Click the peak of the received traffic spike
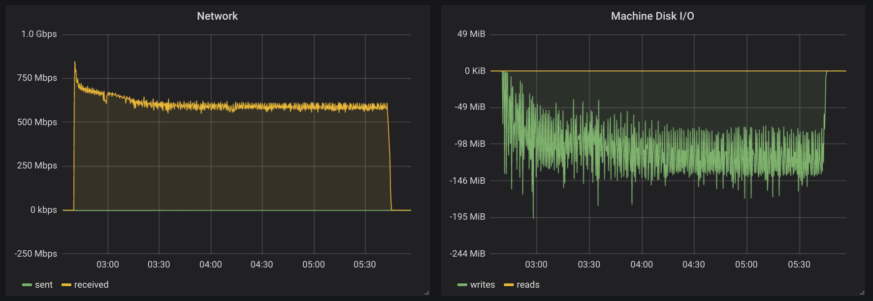Image resolution: width=873 pixels, height=301 pixels. point(75,62)
